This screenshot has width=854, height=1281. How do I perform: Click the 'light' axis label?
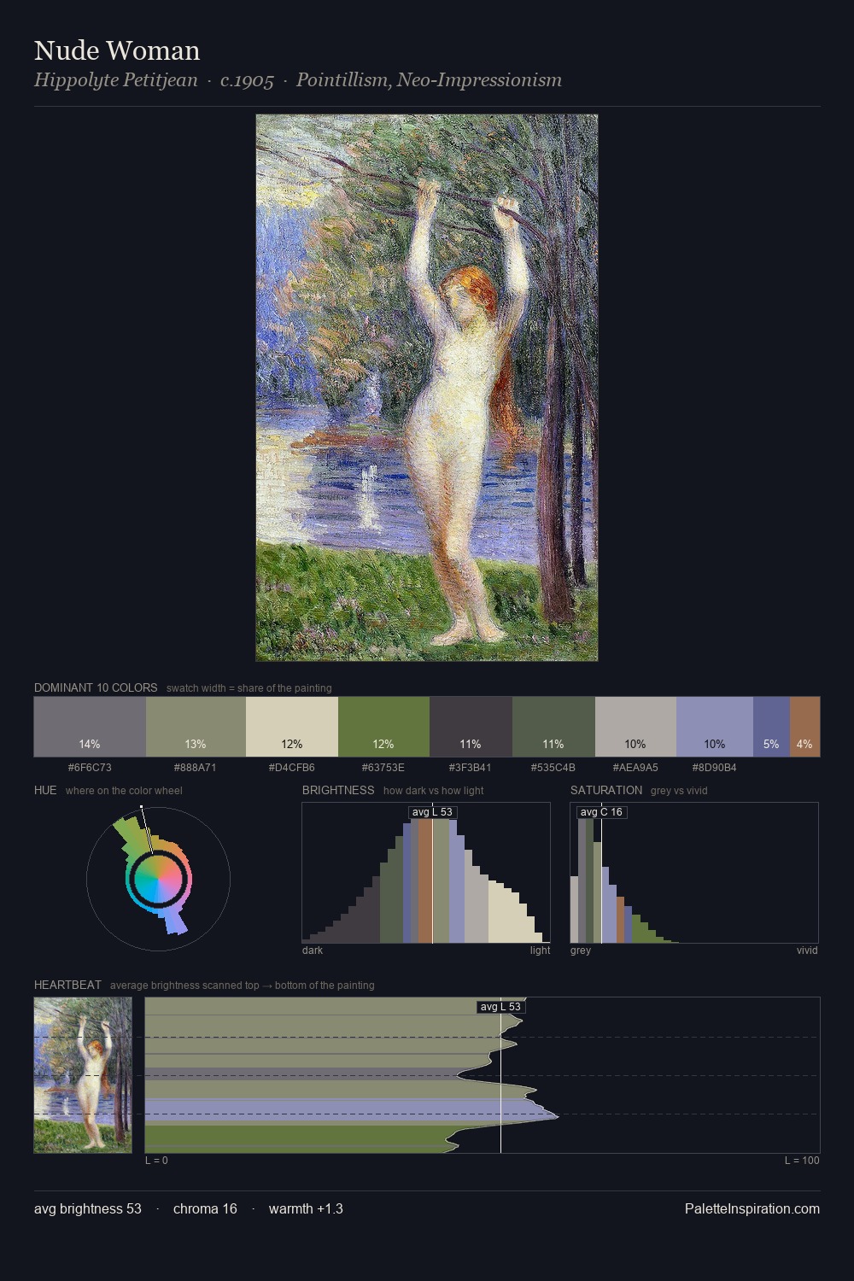click(540, 951)
